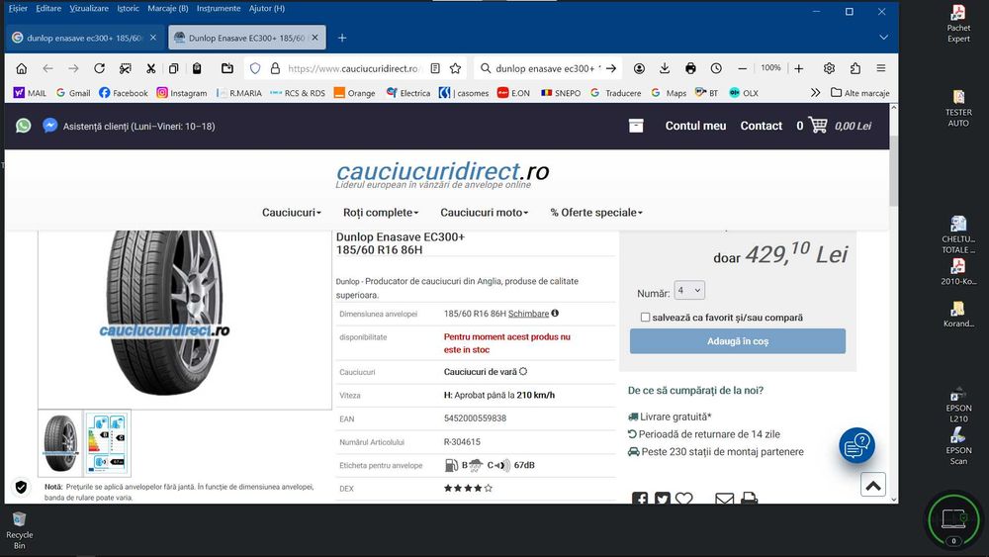List all tabs dropdown arrow

pyautogui.click(x=883, y=38)
